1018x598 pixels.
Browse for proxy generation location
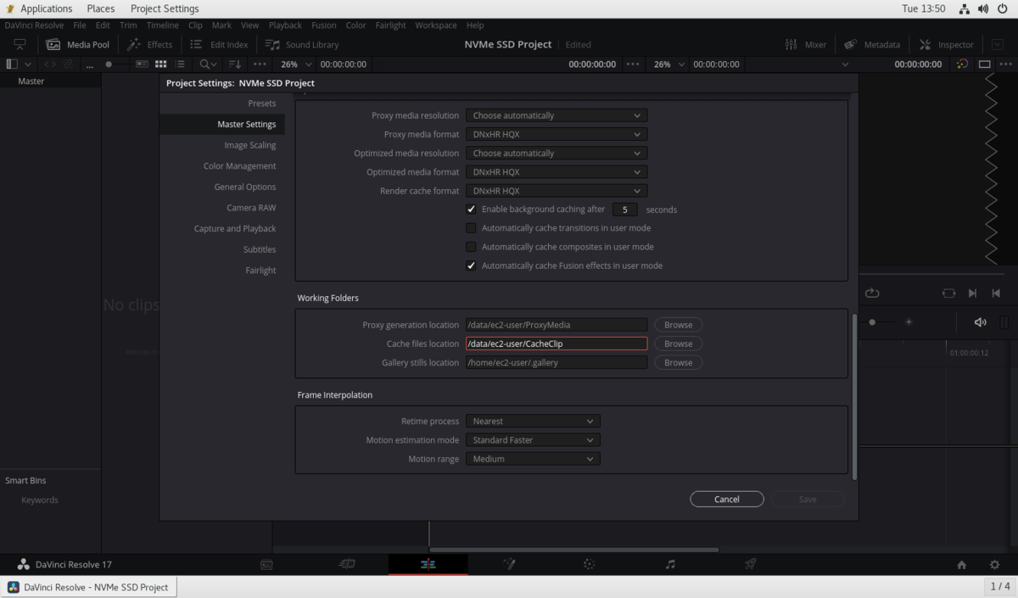tap(678, 325)
